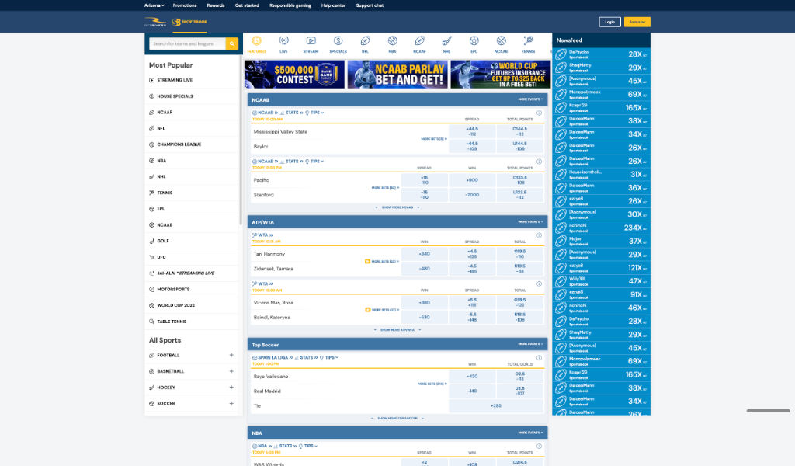Image resolution: width=795 pixels, height=466 pixels.
Task: Open info icon for Tan vs Zidansek match
Action: click(x=539, y=235)
